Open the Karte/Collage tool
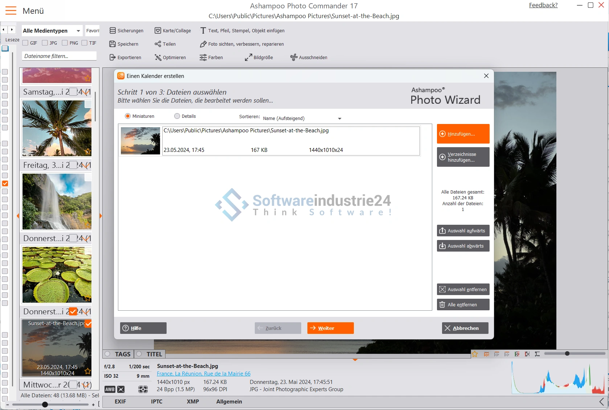Viewport: 609px width, 410px height. click(x=158, y=31)
